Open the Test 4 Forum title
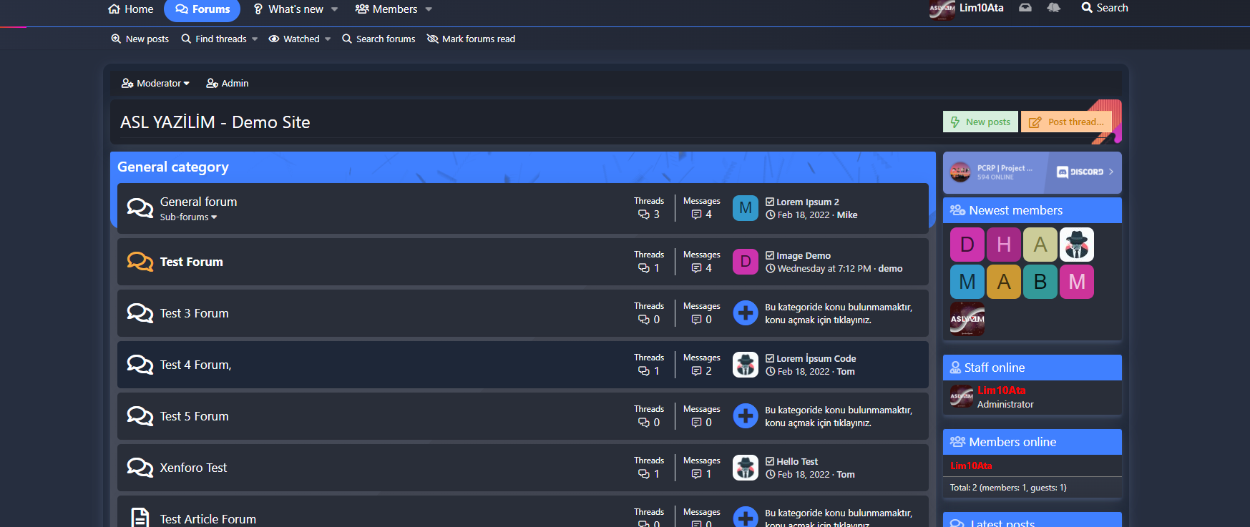The height and width of the screenshot is (527, 1250). point(195,365)
